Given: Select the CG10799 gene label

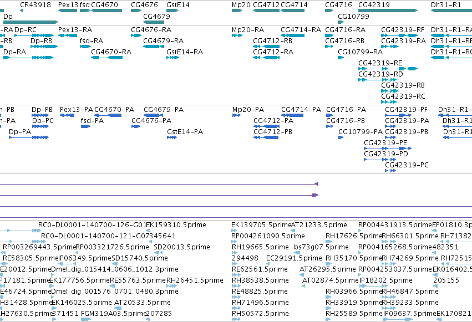Looking at the screenshot, I should tap(353, 17).
